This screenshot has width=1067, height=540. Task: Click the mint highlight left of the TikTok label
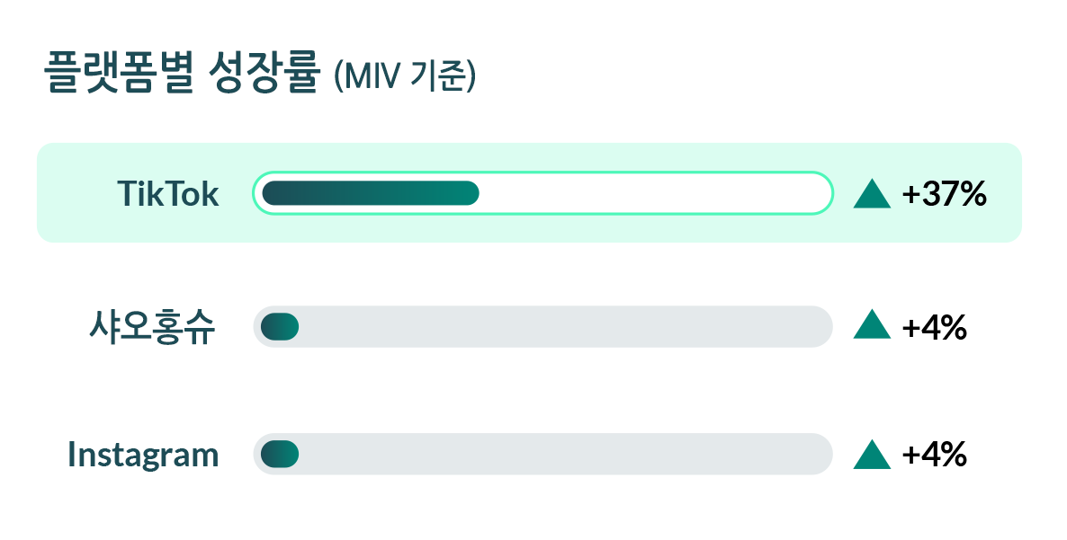(76, 193)
